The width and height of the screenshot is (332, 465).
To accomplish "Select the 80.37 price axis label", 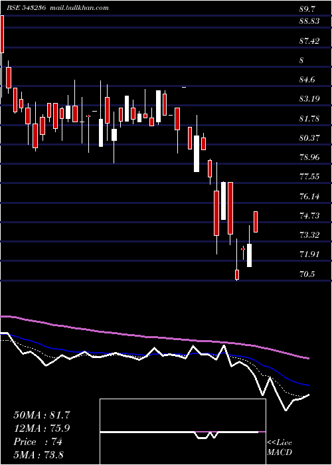I will pos(309,138).
